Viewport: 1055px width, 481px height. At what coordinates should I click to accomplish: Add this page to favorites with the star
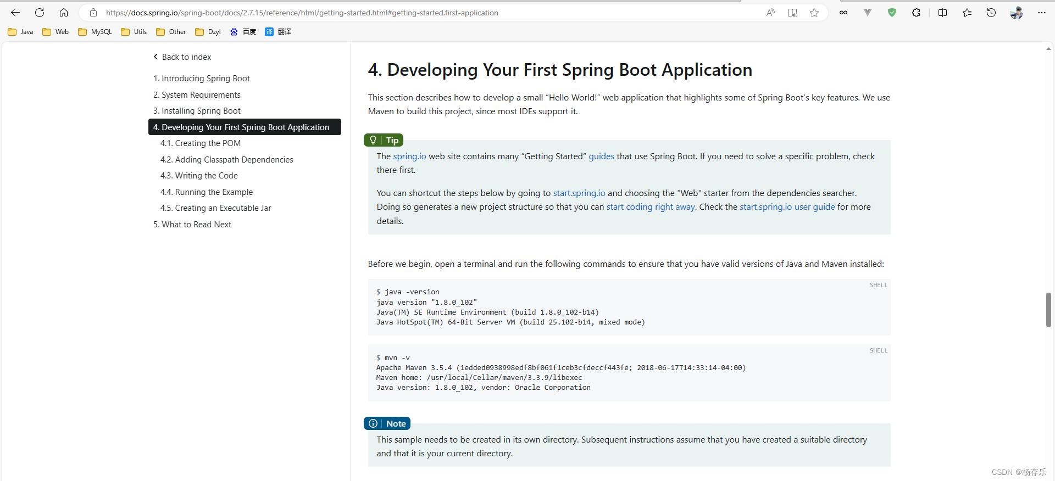(814, 13)
